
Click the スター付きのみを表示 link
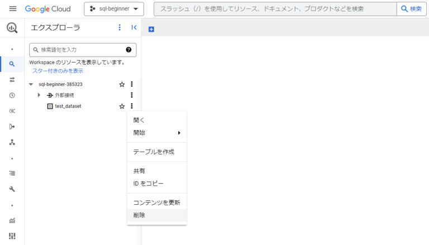(x=58, y=71)
